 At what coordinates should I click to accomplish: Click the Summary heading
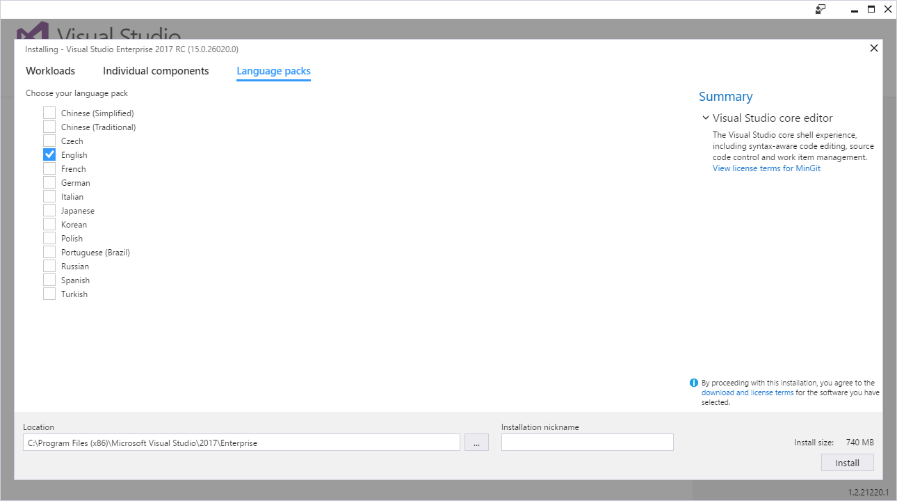click(x=725, y=97)
